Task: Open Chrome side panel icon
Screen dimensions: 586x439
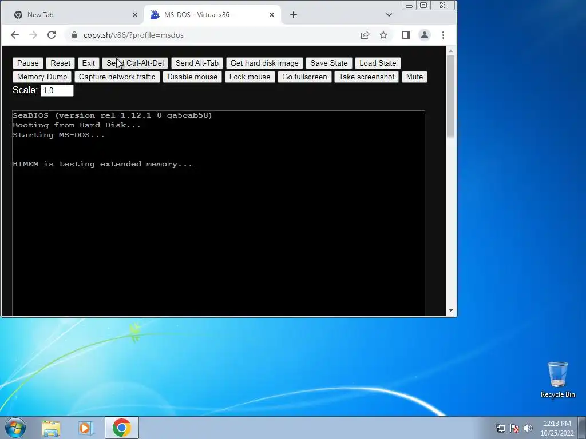Action: coord(406,35)
